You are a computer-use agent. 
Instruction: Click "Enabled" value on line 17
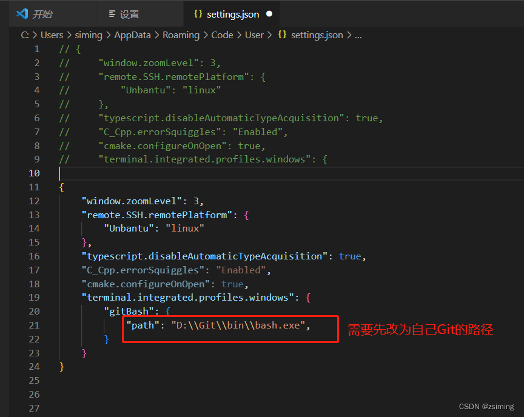coord(241,270)
